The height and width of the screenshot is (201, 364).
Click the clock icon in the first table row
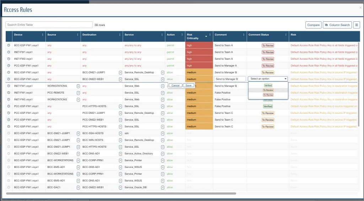(x=9, y=46)
